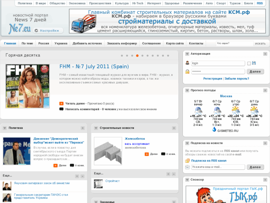Click weather icon for 5/7 Вт вечер
The width and height of the screenshot is (270, 203).
tap(198, 110)
